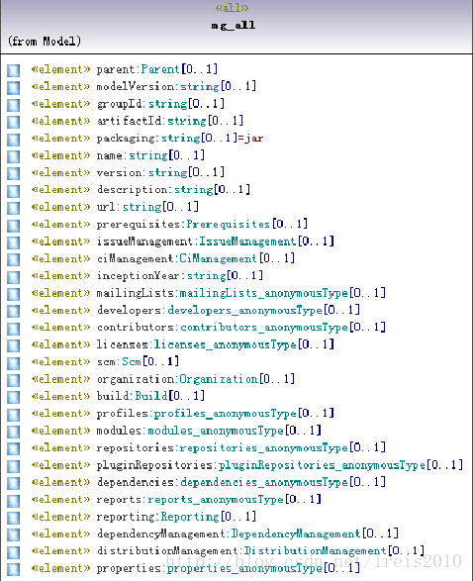Click the icon beside the groupId element
473x581 pixels.
click(13, 105)
